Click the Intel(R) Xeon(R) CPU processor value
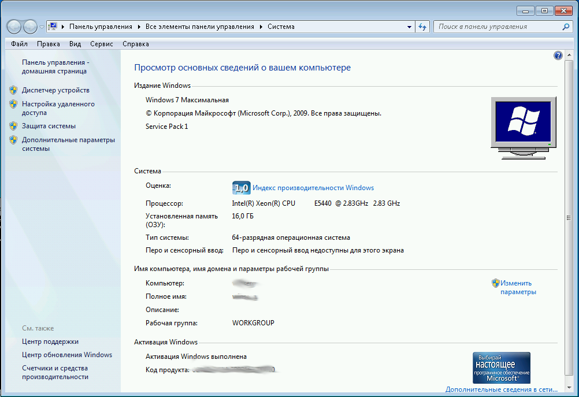The width and height of the screenshot is (579, 397). click(x=316, y=203)
